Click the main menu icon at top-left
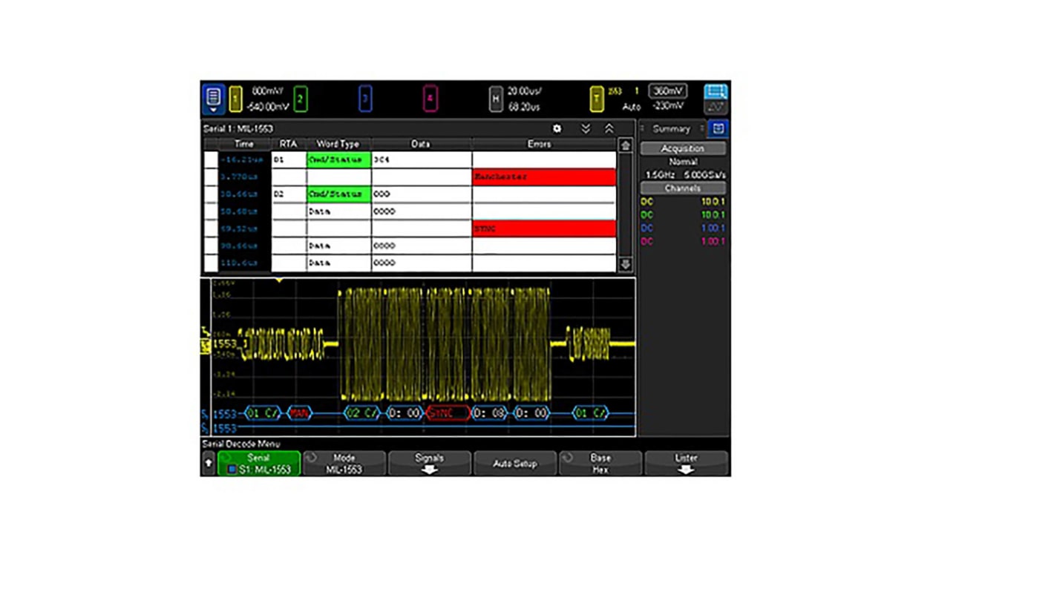The height and width of the screenshot is (592, 1054). (x=214, y=97)
